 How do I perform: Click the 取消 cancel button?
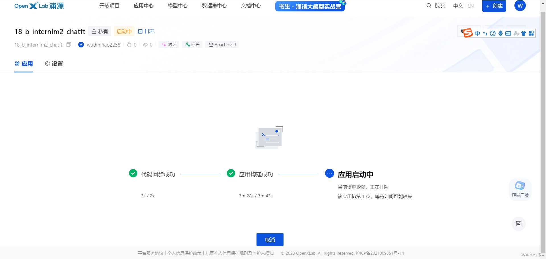click(270, 240)
